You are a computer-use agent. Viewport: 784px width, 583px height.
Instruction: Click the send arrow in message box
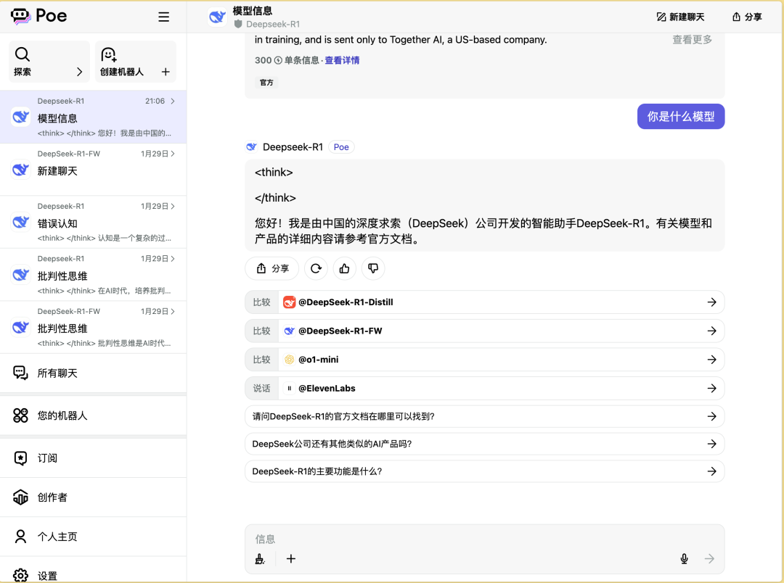[x=709, y=559]
